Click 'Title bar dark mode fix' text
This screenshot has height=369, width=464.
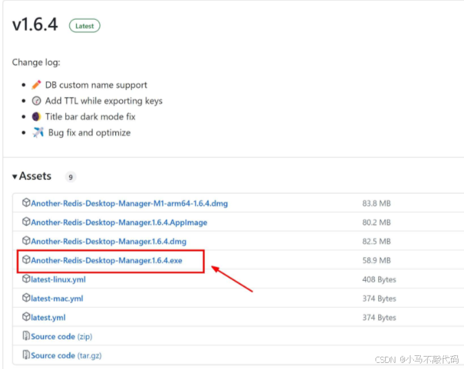90,117
